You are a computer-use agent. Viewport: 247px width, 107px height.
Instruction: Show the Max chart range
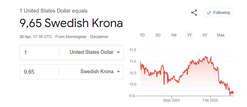click(x=220, y=35)
